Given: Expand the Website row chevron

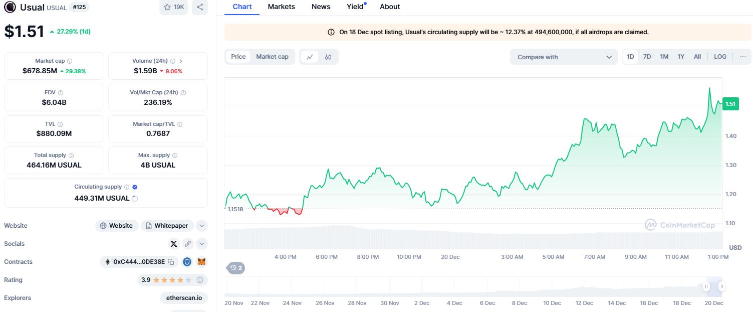Looking at the screenshot, I should (202, 226).
